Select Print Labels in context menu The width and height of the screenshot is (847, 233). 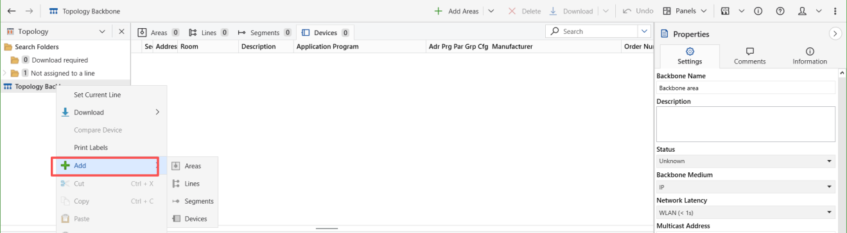(x=112, y=148)
